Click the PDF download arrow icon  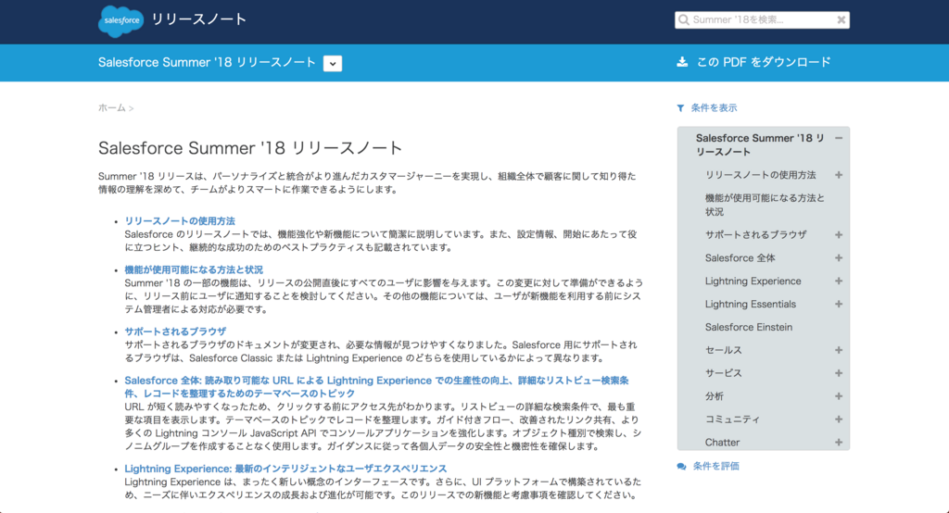pyautogui.click(x=682, y=62)
